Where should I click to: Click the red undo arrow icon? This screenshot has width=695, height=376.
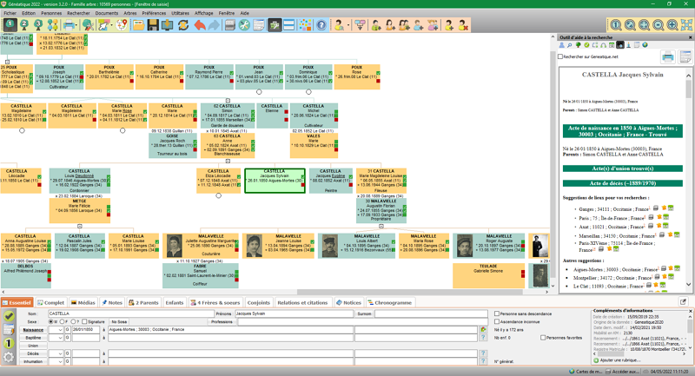[x=200, y=25]
